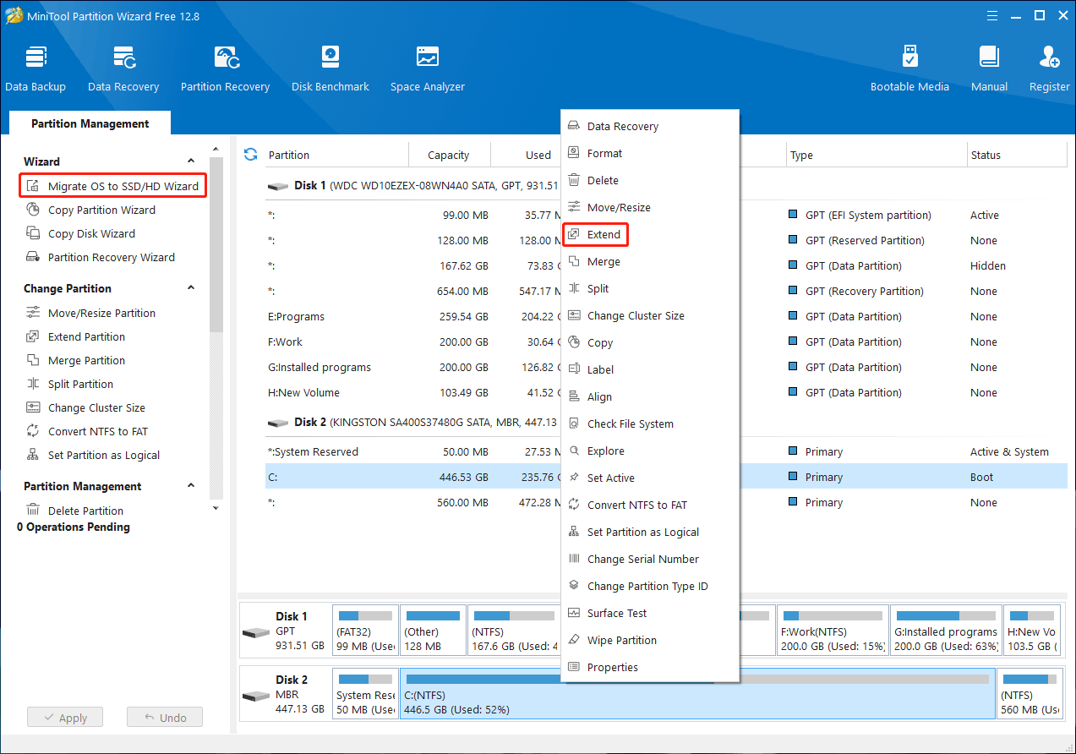Viewport: 1076px width, 754px height.
Task: Switch to the Partition Management tab
Action: [90, 123]
